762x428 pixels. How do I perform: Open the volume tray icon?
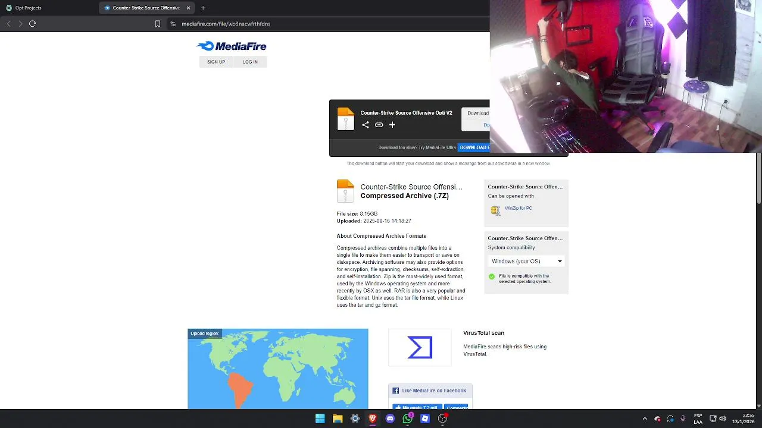coord(724,418)
